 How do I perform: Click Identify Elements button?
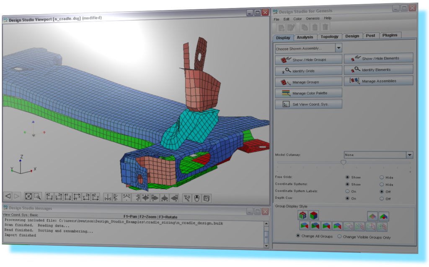[x=378, y=70]
